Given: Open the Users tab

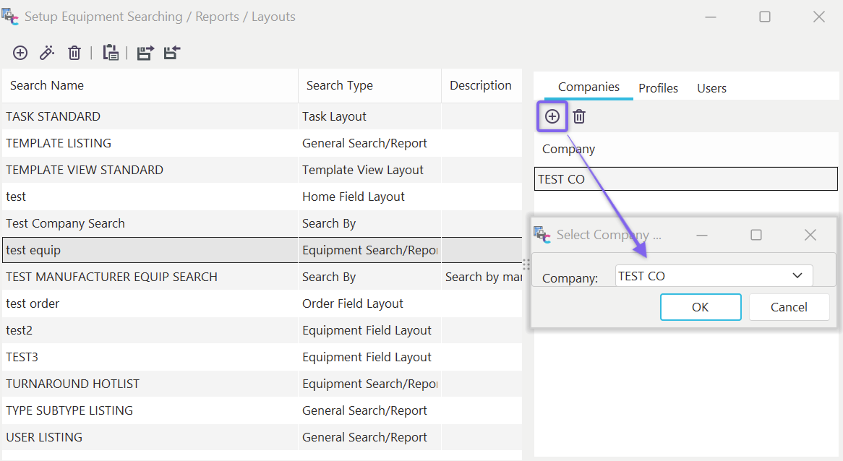Looking at the screenshot, I should [x=711, y=88].
